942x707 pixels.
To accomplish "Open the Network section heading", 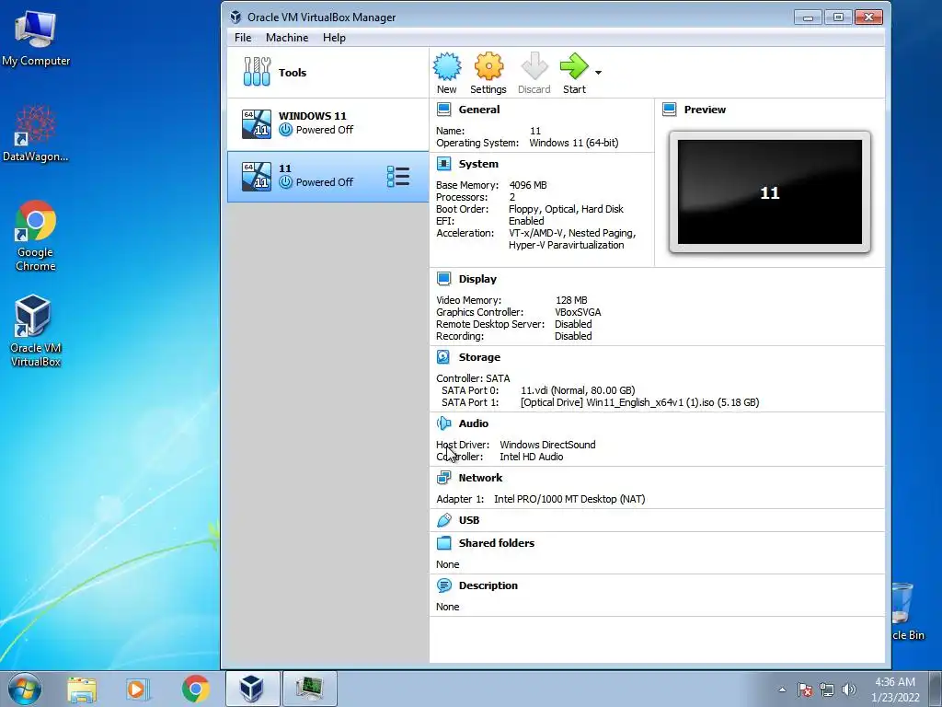I will (x=480, y=478).
